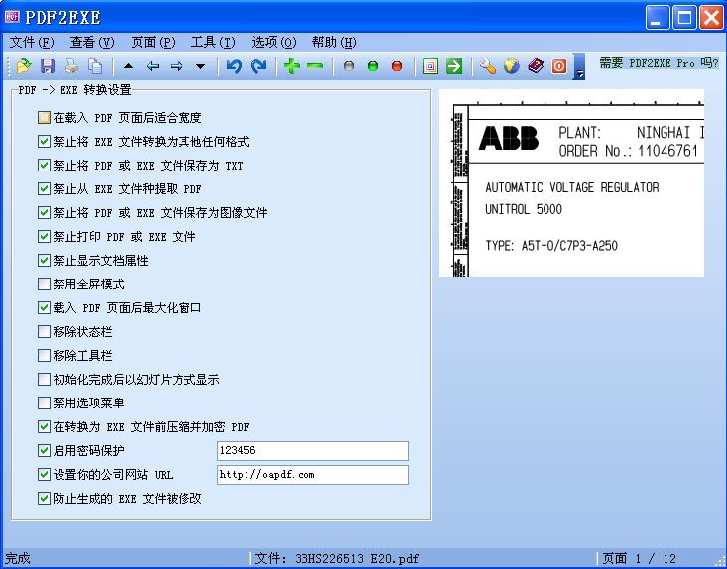
Task: Uncheck 禁止打印 PDF 或 EXE 文件
Action: pos(44,236)
